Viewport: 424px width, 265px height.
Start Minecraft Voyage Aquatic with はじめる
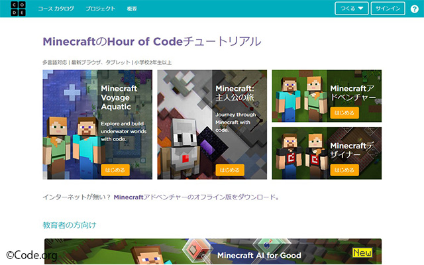click(x=115, y=170)
